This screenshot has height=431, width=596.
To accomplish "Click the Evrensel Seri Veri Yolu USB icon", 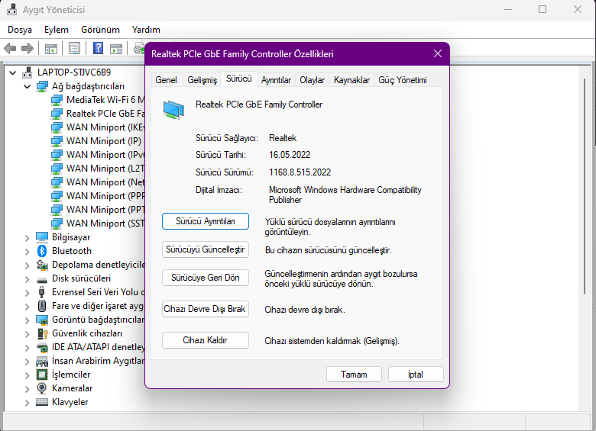I will coord(42,292).
